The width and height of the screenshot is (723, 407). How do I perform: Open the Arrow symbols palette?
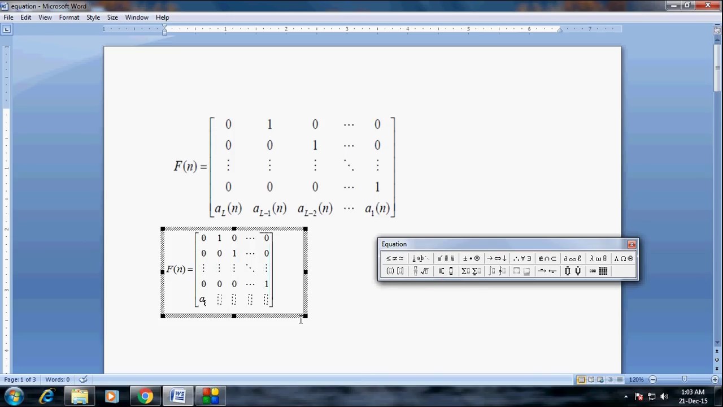[x=496, y=258]
